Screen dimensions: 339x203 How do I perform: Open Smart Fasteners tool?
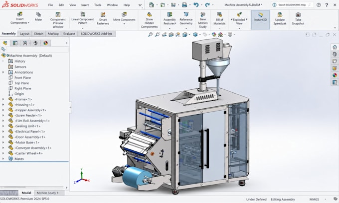click(x=103, y=18)
